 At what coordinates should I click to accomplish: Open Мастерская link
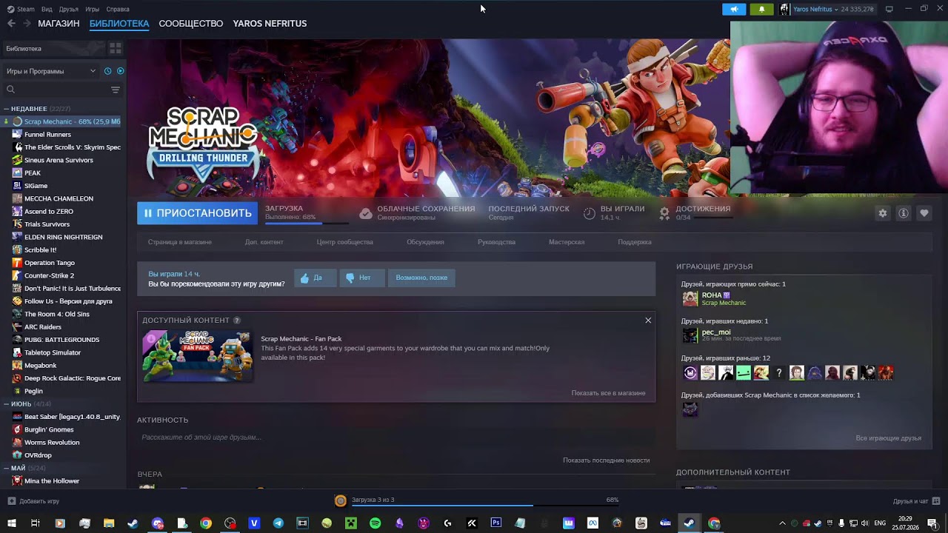click(567, 242)
